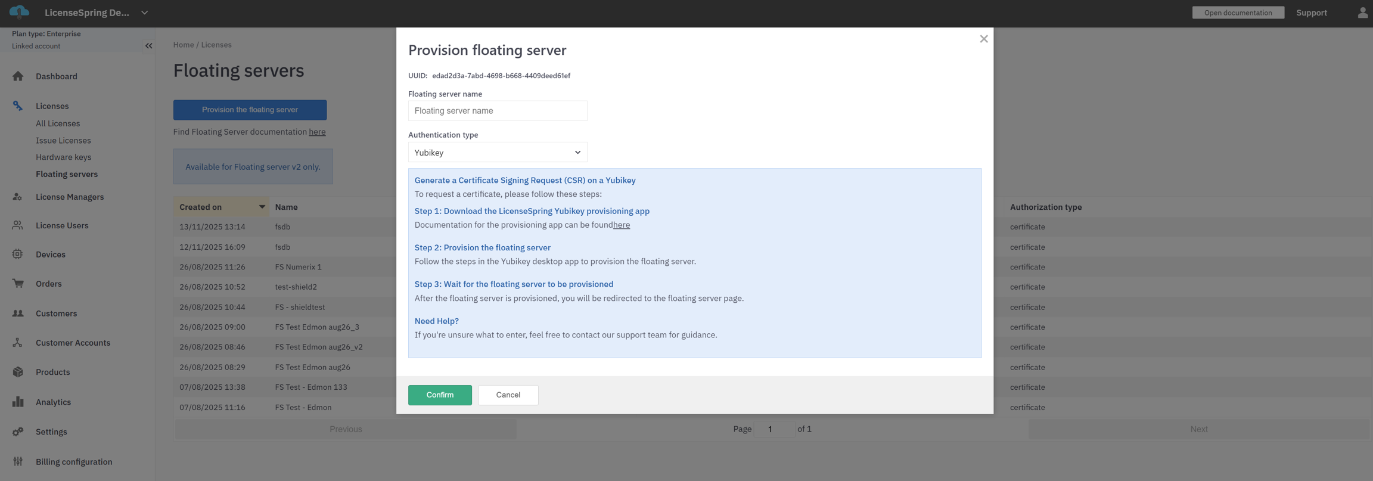Click the Devices chip icon in sidebar
Screen dimensions: 1373x481
(x=18, y=255)
